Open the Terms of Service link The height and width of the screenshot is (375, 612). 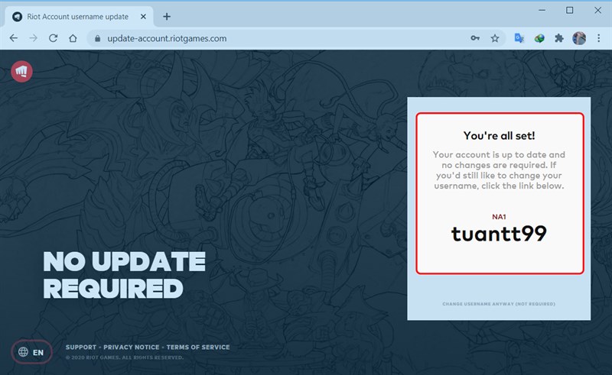tap(198, 347)
